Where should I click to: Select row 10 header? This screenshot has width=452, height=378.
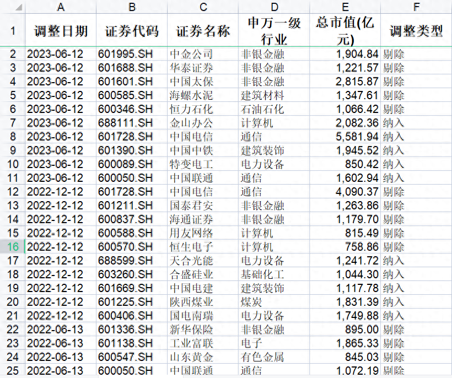[13, 164]
